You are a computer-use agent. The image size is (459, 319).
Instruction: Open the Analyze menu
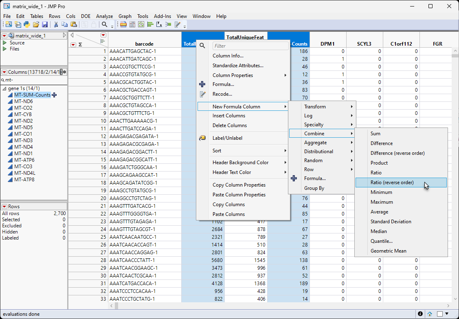tap(104, 16)
